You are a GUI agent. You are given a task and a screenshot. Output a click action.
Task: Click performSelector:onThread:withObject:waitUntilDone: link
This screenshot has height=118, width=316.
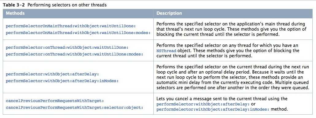point(67,48)
